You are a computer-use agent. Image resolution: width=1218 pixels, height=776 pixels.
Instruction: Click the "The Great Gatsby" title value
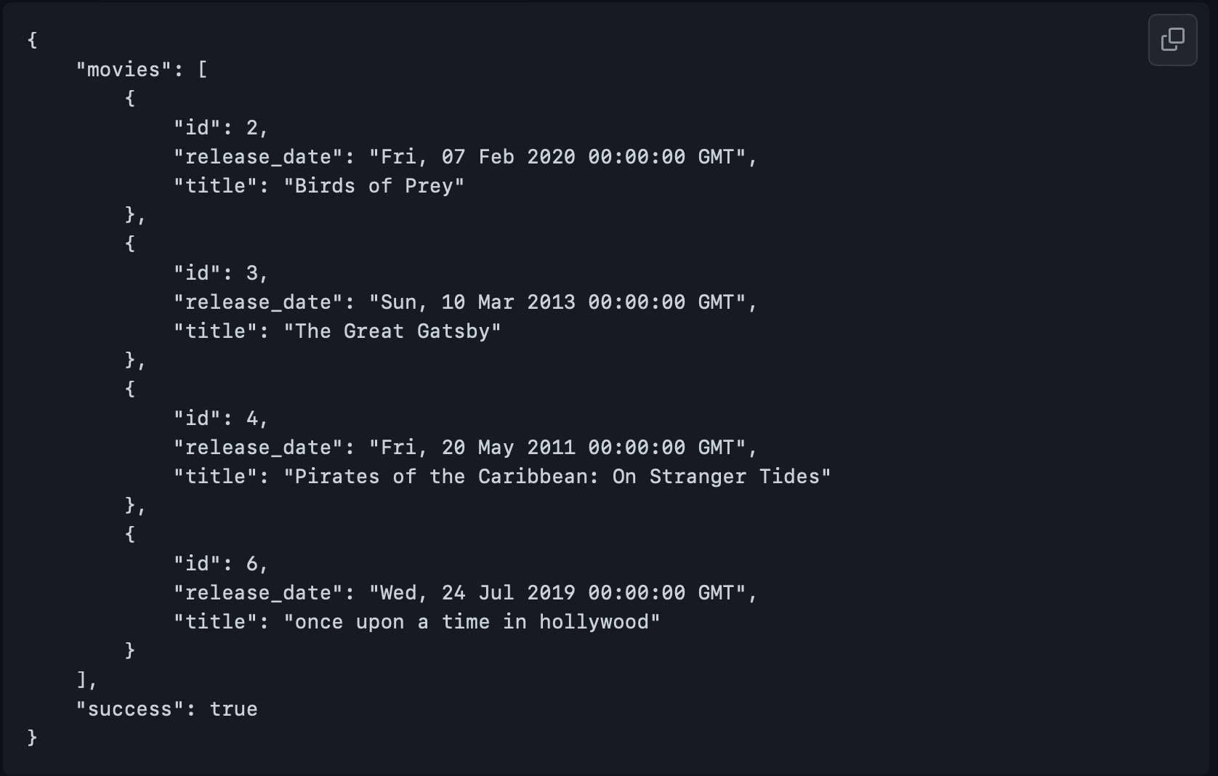[392, 331]
